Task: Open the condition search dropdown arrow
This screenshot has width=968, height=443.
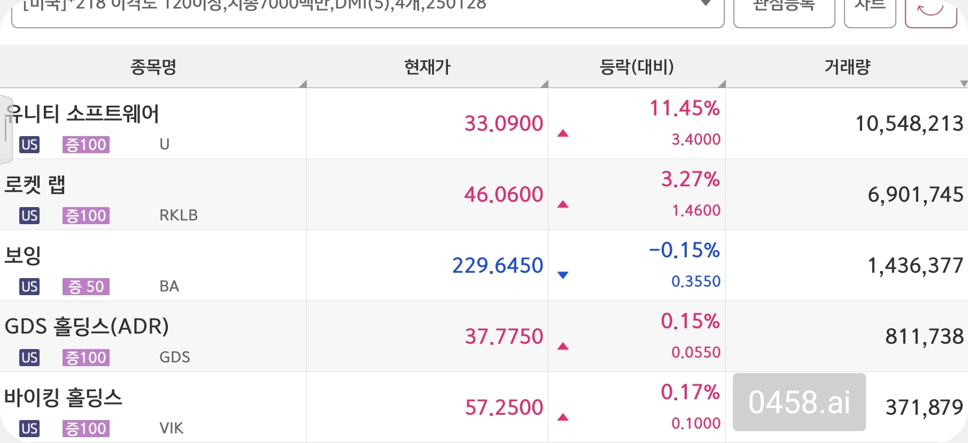Action: point(706,3)
